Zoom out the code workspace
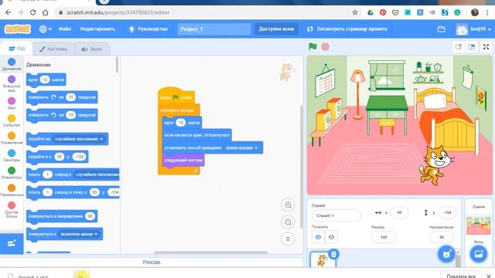495x278 pixels. (288, 222)
